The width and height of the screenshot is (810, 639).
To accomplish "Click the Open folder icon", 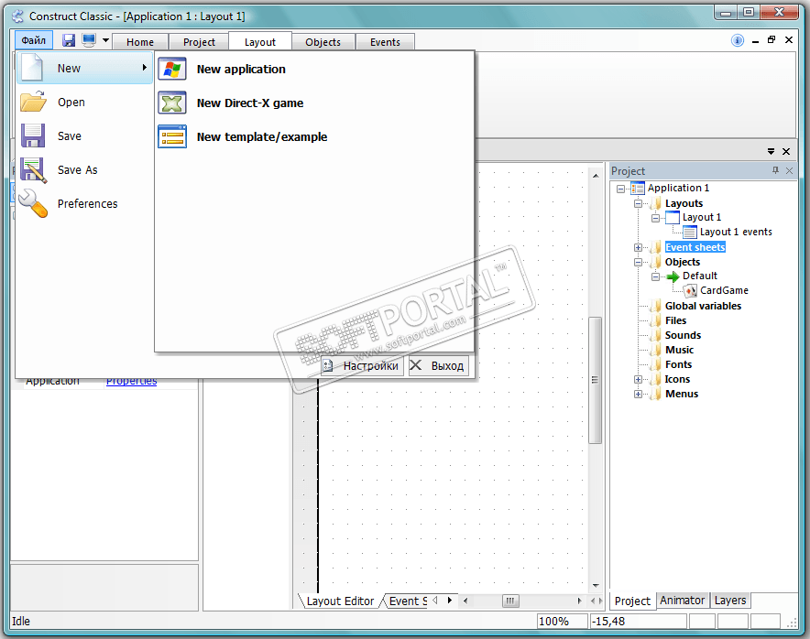I will [x=34, y=102].
